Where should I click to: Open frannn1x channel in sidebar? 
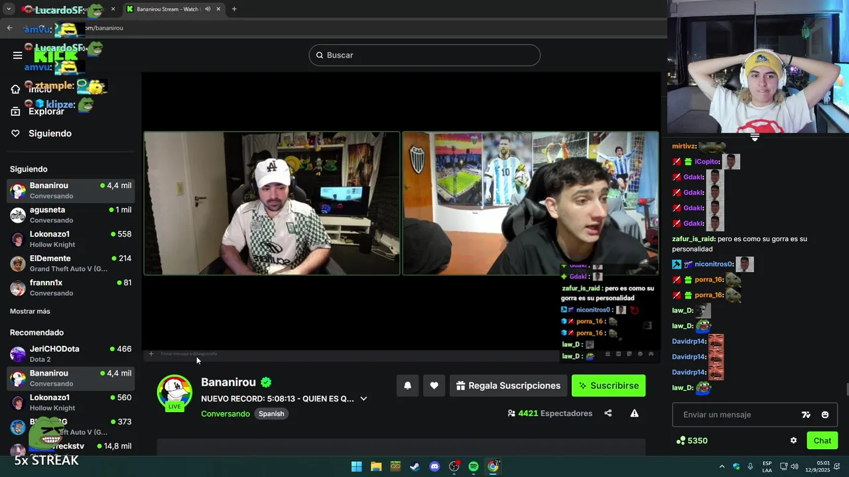tap(71, 288)
